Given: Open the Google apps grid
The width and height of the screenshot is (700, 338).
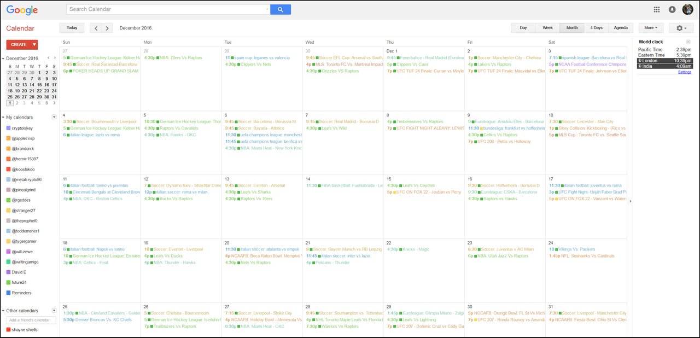Looking at the screenshot, I should 657,9.
